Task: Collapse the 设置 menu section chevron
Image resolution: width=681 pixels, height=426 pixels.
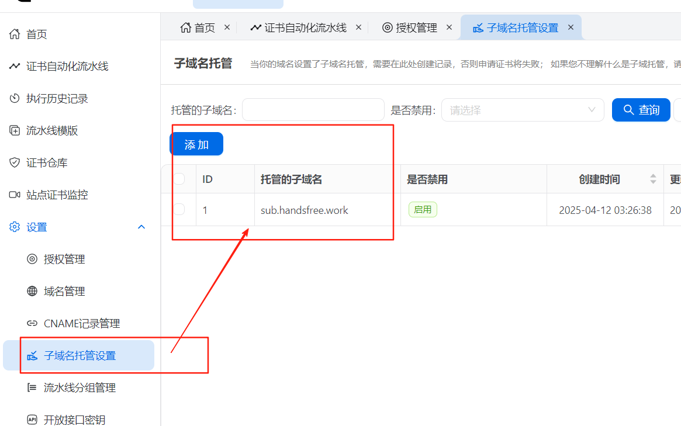Action: point(141,227)
